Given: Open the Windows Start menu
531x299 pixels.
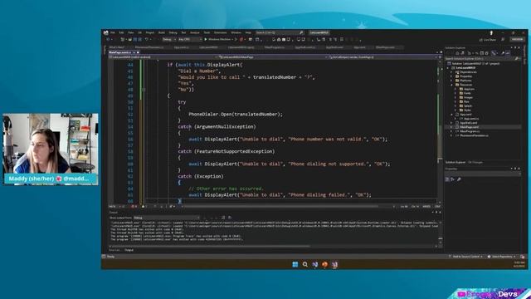Looking at the screenshot, I should (295, 264).
